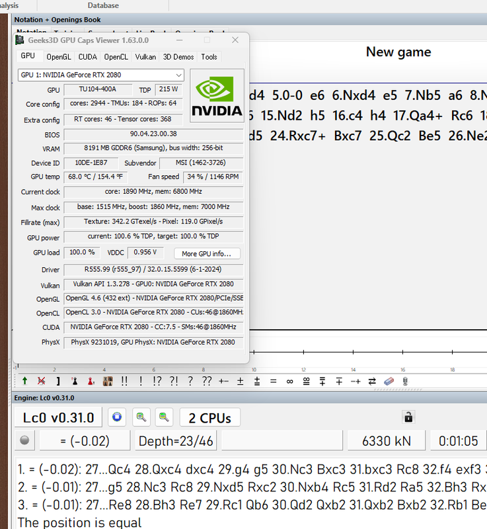This screenshot has width=487, height=529.
Task: Click the red pawn annotation icon
Action: (x=91, y=382)
